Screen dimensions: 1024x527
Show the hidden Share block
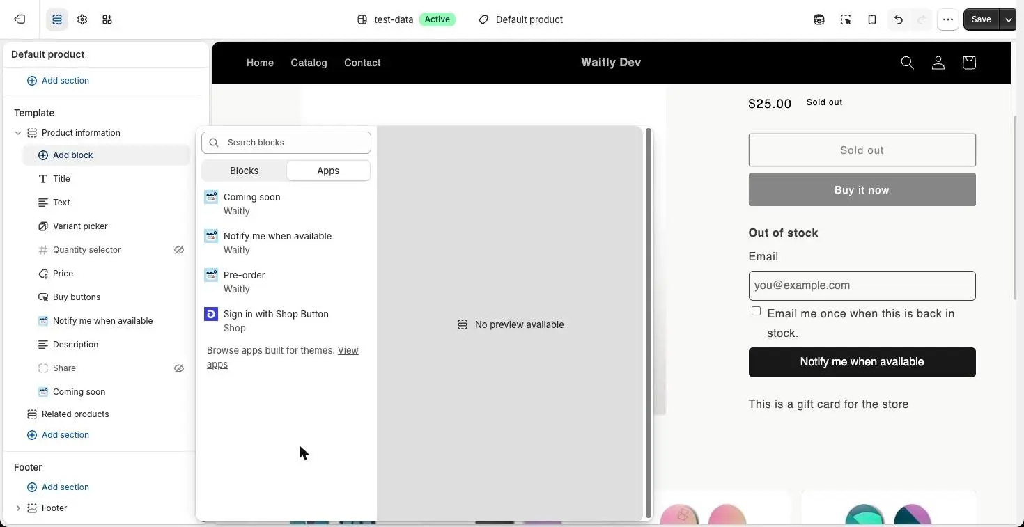pyautogui.click(x=179, y=368)
